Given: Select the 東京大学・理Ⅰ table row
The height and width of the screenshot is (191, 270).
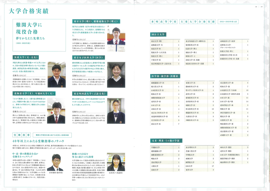Looking at the screenshot, I should (x=165, y=41).
